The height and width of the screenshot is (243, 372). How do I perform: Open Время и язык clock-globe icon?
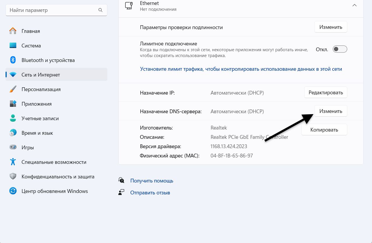[x=13, y=133]
